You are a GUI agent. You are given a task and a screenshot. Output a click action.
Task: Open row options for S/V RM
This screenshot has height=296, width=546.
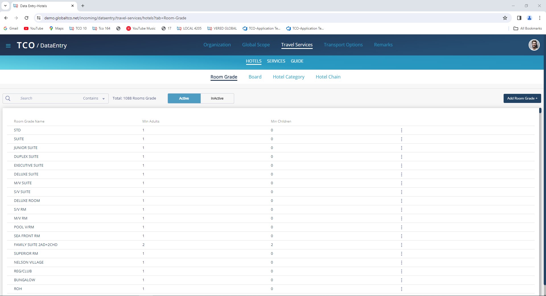click(x=401, y=210)
